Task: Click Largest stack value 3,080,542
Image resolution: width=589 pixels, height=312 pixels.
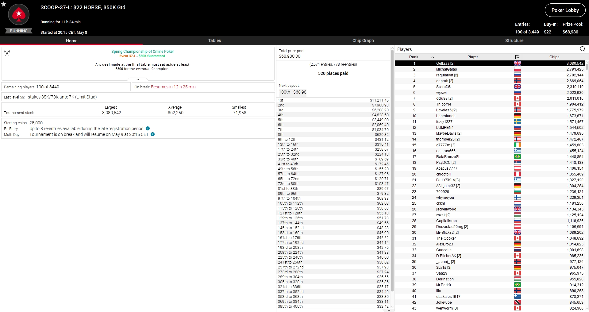Action: (112, 113)
